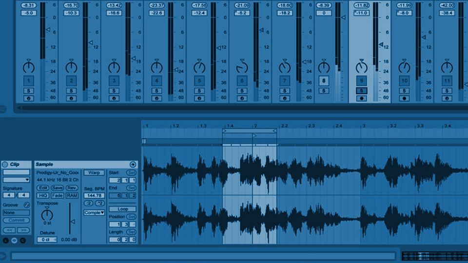Click the pan knob on track 1
This screenshot has width=468, height=263.
point(29,67)
